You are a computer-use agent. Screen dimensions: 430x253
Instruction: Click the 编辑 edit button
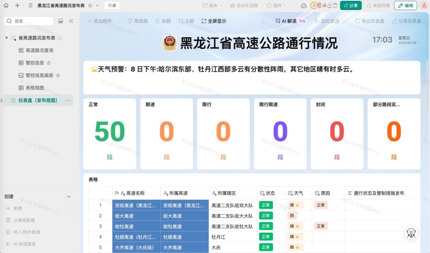coord(406,5)
